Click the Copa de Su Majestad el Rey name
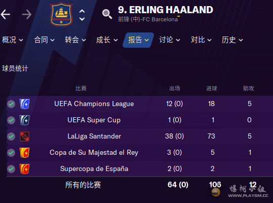Image resolution: width=273 pixels, height=203 pixels. (x=94, y=153)
